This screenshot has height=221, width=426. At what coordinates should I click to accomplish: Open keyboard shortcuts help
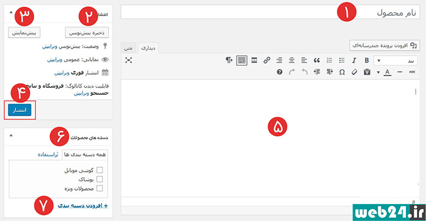tap(279, 72)
